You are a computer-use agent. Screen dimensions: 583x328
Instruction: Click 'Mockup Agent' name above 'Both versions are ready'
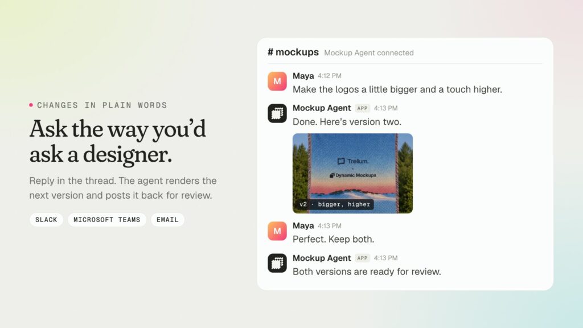322,258
